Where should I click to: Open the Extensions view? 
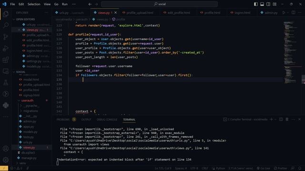(x=6, y=60)
